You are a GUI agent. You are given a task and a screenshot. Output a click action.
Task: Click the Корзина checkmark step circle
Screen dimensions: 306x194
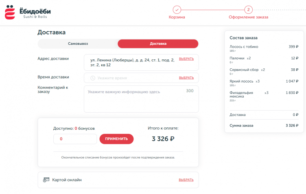click(x=177, y=10)
